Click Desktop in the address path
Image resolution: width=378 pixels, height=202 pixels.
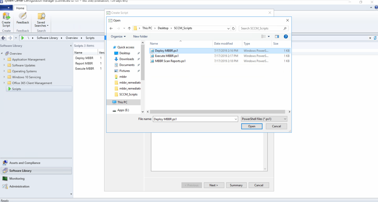[x=163, y=28]
